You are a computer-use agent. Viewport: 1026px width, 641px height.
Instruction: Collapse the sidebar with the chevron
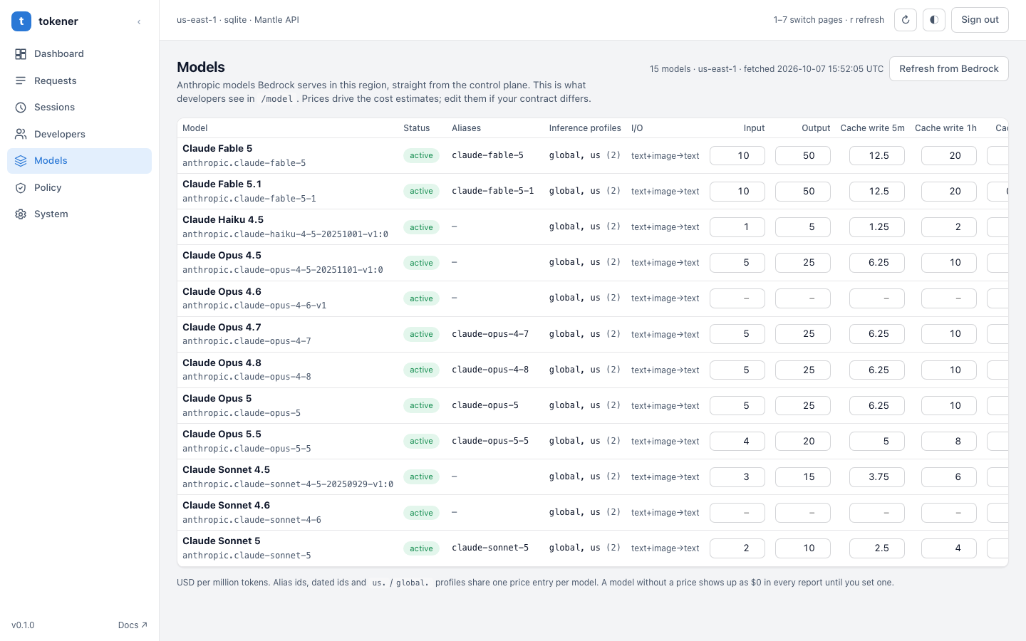click(x=139, y=22)
